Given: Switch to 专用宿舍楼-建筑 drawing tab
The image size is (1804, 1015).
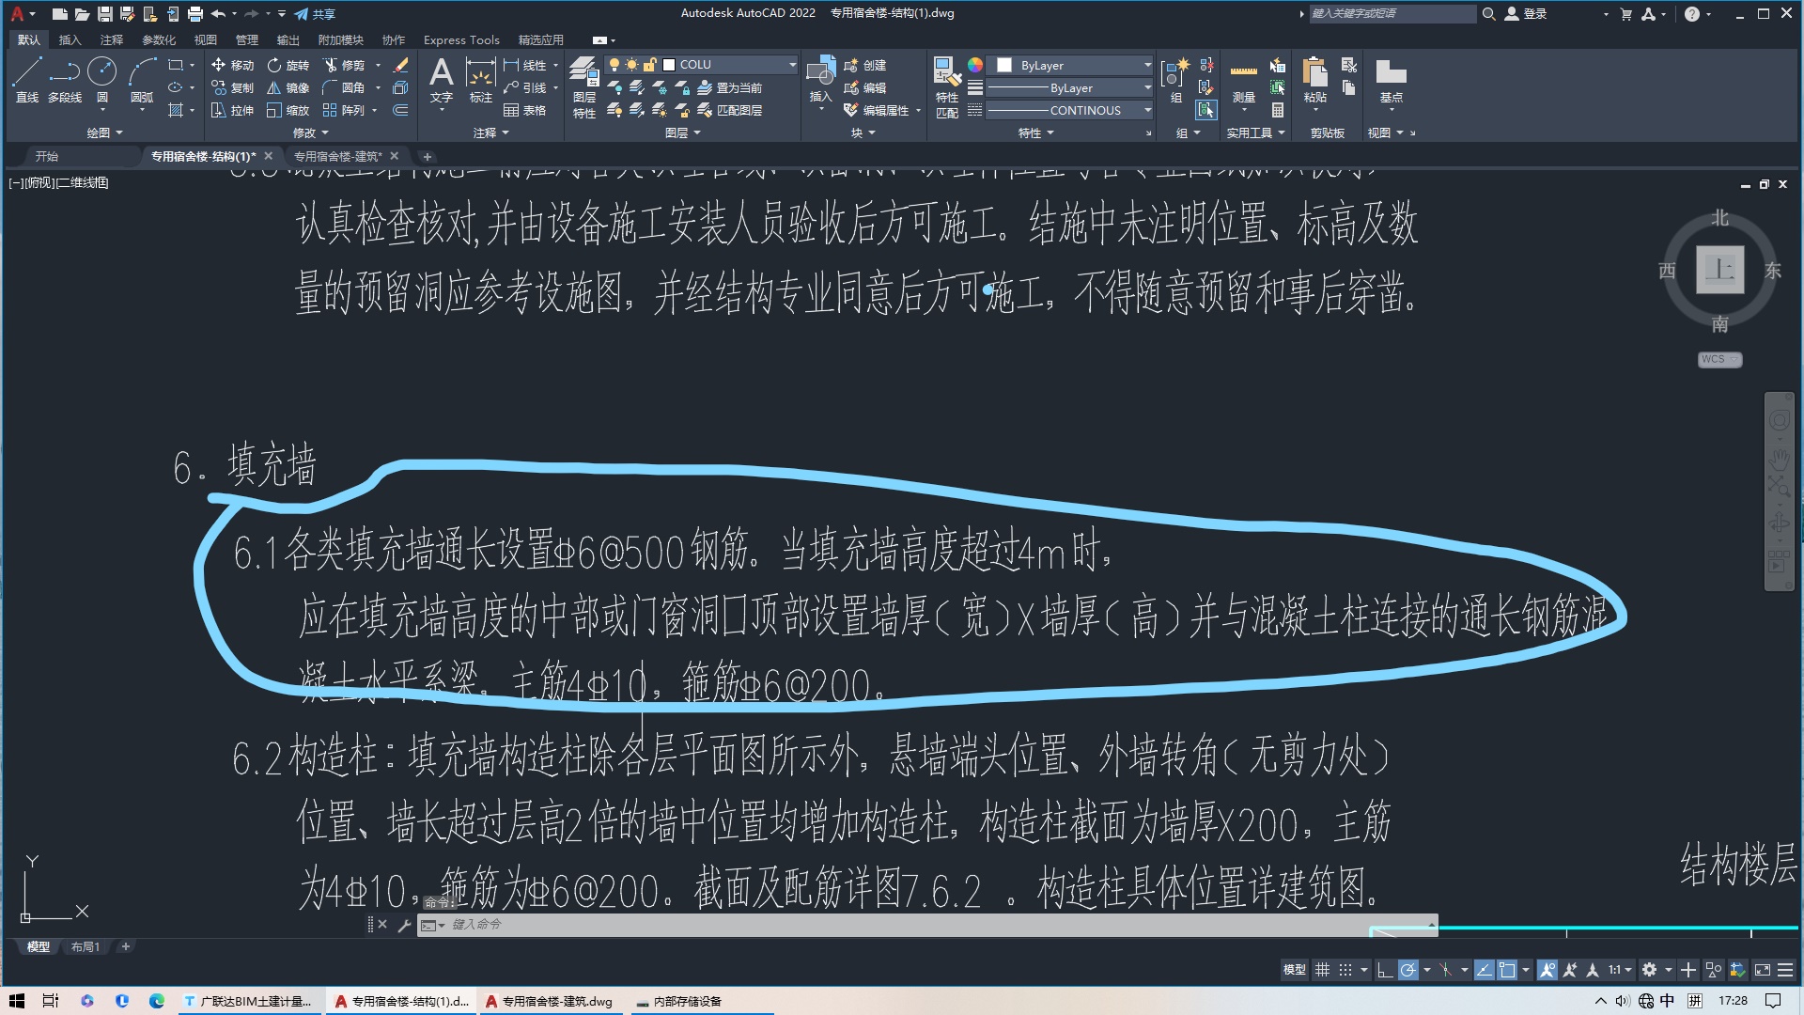Looking at the screenshot, I should [x=337, y=156].
